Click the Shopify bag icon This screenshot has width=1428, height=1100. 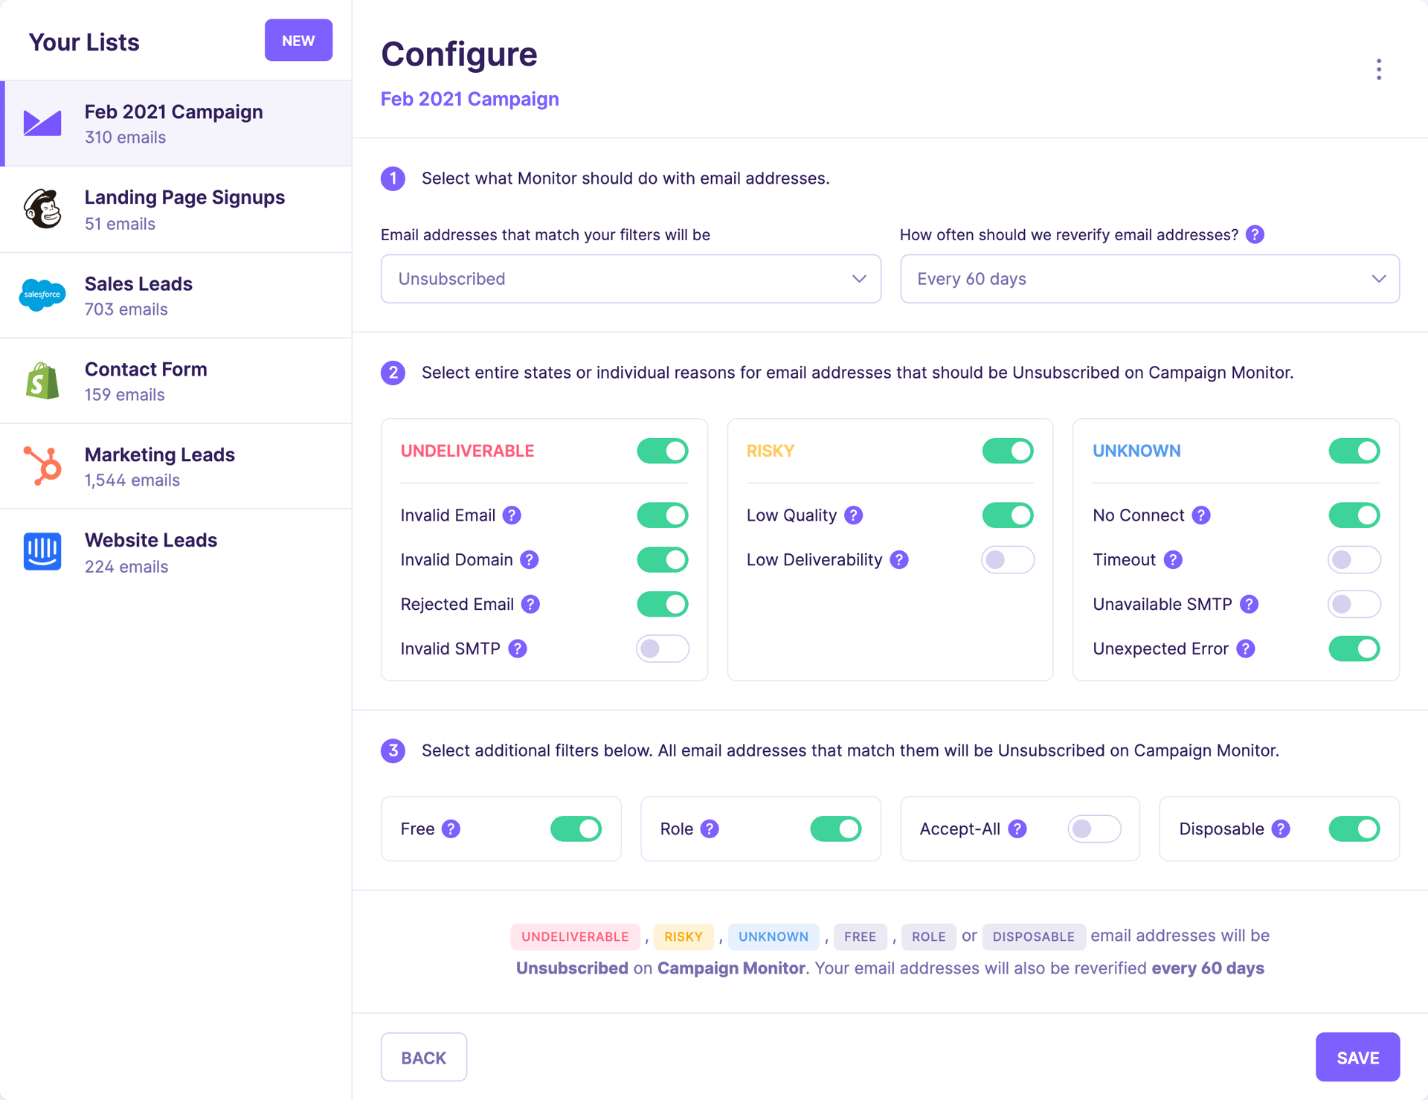click(42, 381)
